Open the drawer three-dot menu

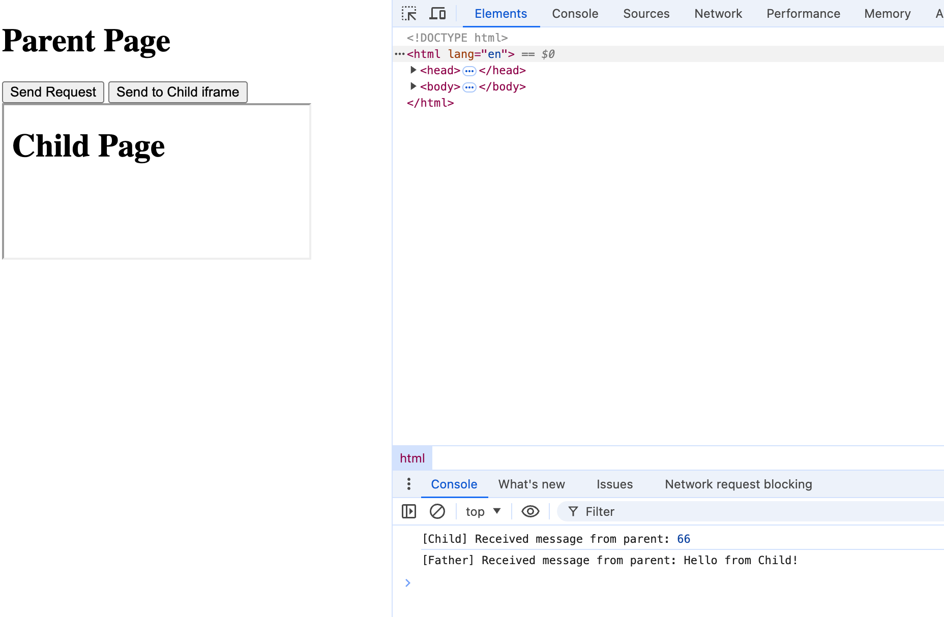408,484
